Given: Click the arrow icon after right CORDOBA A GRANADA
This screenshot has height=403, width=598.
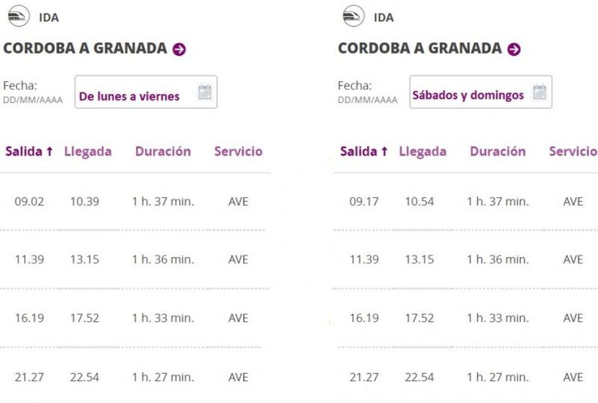Looking at the screenshot, I should click(x=514, y=49).
